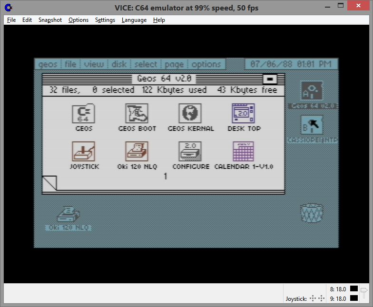Select the drive A disk icon
The height and width of the screenshot is (307, 373).
coord(312,90)
